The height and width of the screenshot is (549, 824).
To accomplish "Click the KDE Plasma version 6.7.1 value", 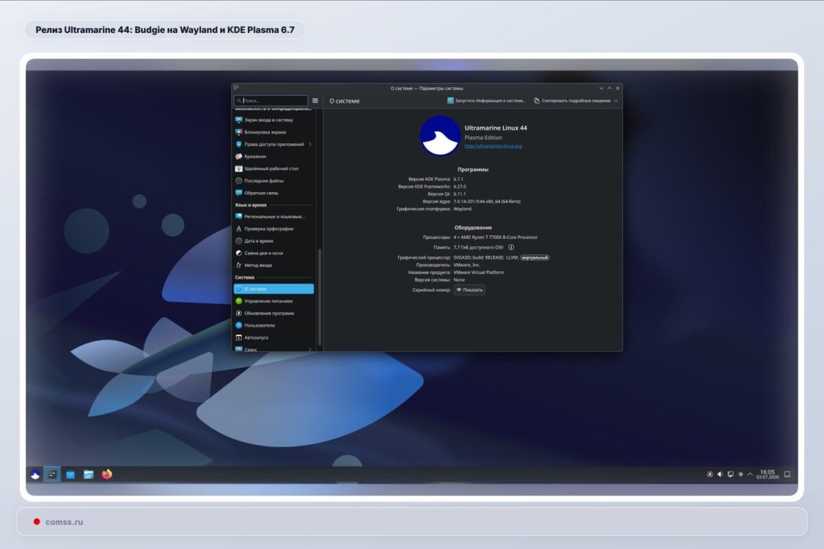I will click(459, 178).
